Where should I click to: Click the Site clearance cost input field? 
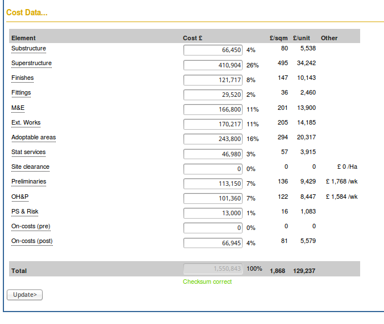pos(213,169)
